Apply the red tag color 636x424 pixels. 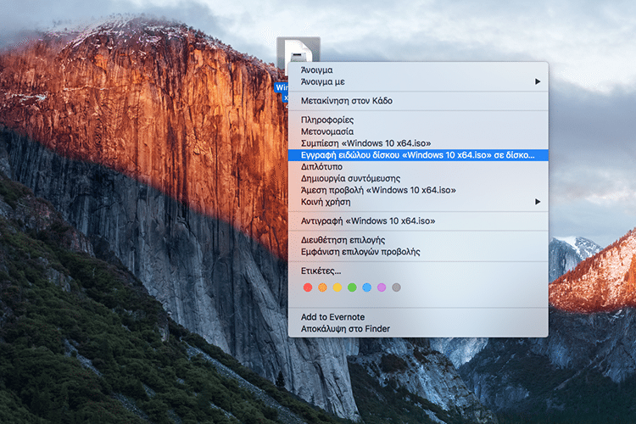tap(308, 287)
